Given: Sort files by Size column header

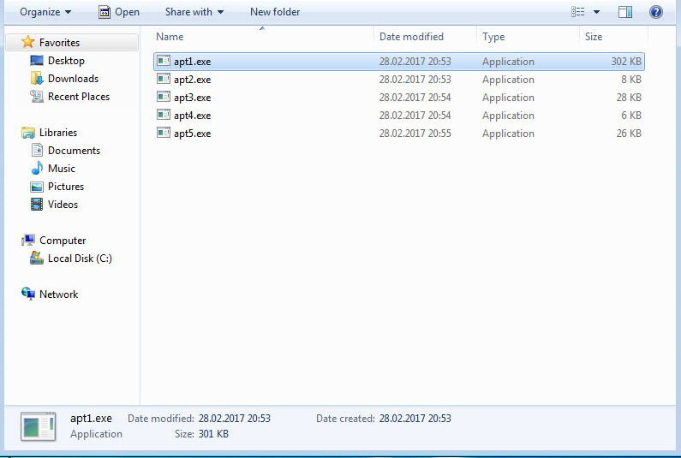Looking at the screenshot, I should pyautogui.click(x=594, y=37).
